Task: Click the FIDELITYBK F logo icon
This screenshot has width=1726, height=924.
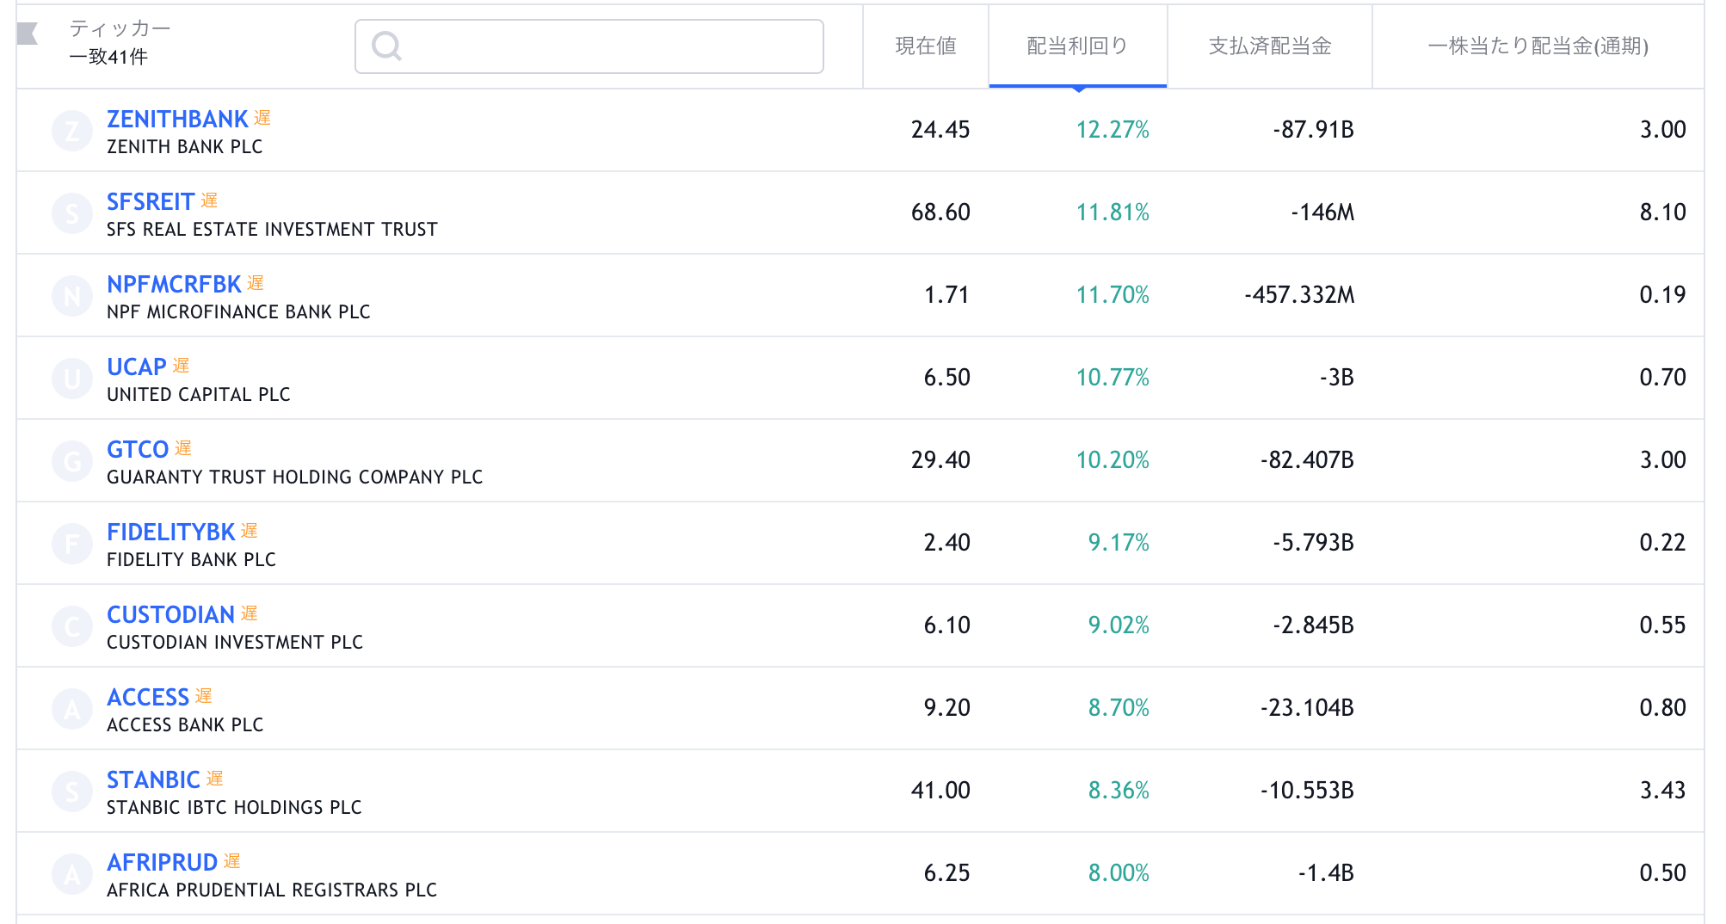Action: click(72, 544)
